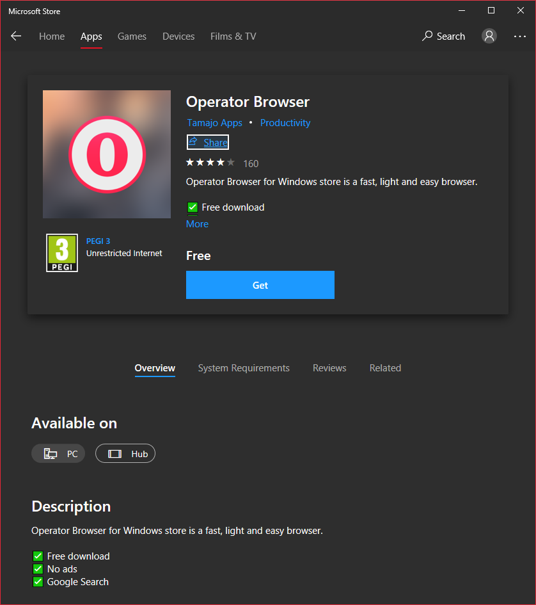Switch to System Requirements tab
Screen dimensions: 536x605
(244, 368)
